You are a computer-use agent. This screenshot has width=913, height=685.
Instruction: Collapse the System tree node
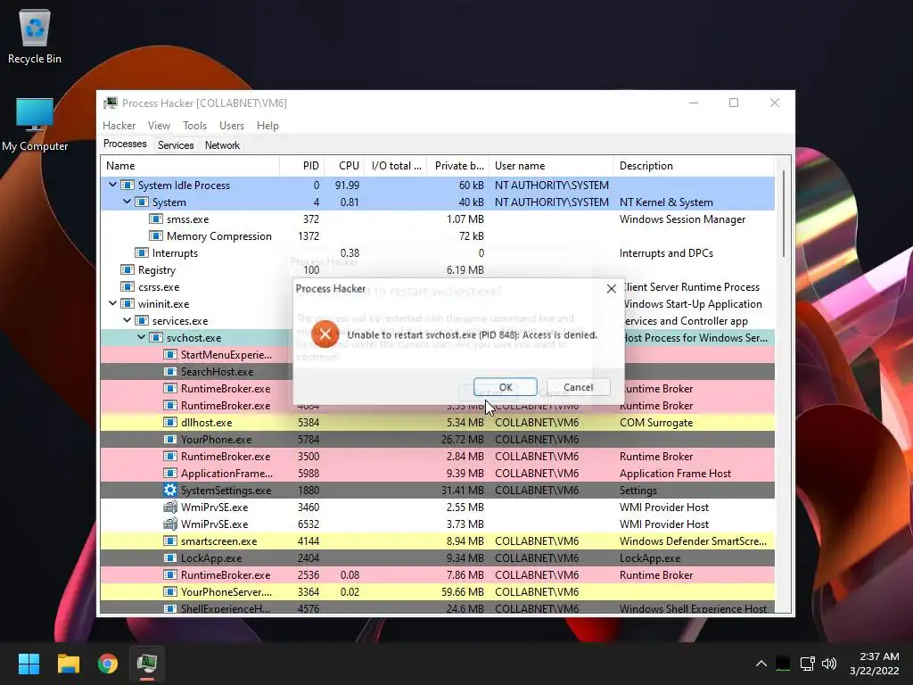click(x=127, y=202)
